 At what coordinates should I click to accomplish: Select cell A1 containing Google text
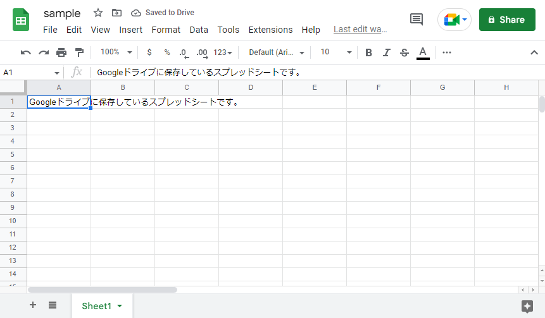pos(59,102)
